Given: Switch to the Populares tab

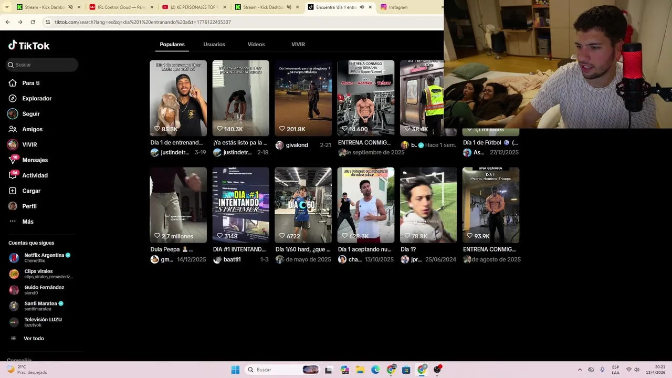Looking at the screenshot, I should tap(172, 45).
